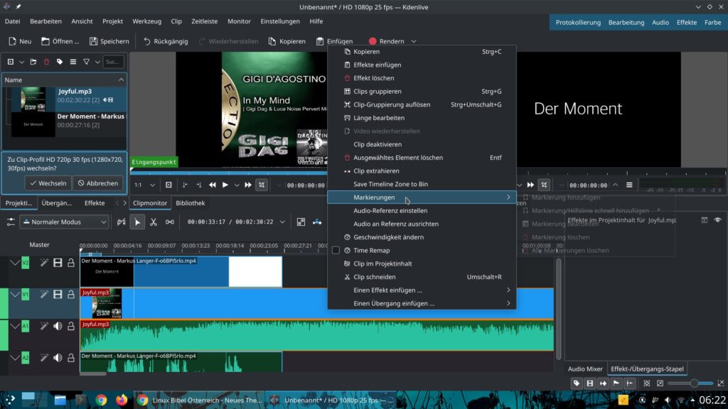The image size is (728, 409).
Task: Open Einen Effekt einfügen submenu
Action: point(422,290)
